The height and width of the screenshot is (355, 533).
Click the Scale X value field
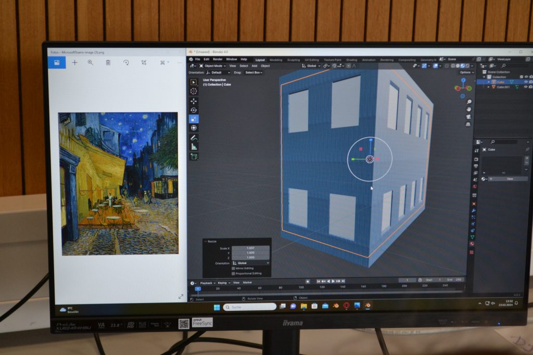251,248
